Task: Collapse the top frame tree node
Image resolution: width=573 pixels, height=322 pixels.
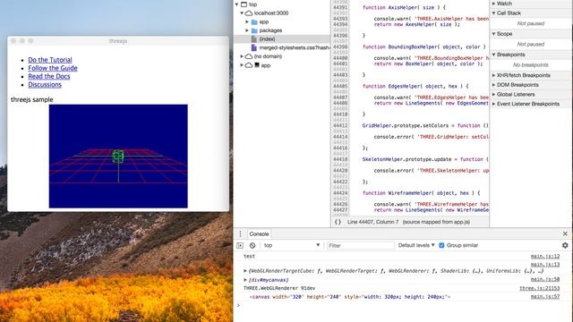Action: [x=236, y=4]
